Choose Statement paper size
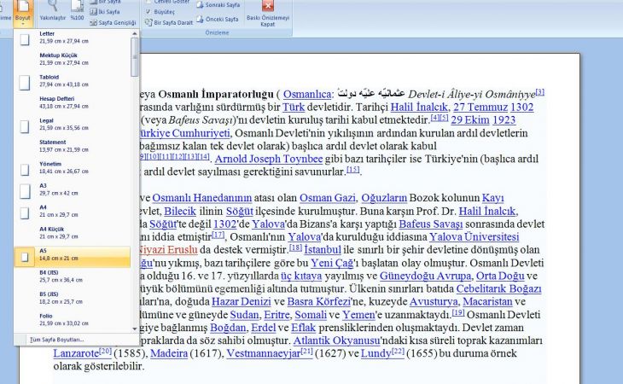The image size is (623, 384). coord(72,146)
